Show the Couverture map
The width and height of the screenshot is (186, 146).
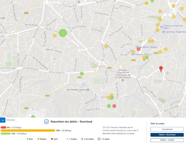click(167, 129)
